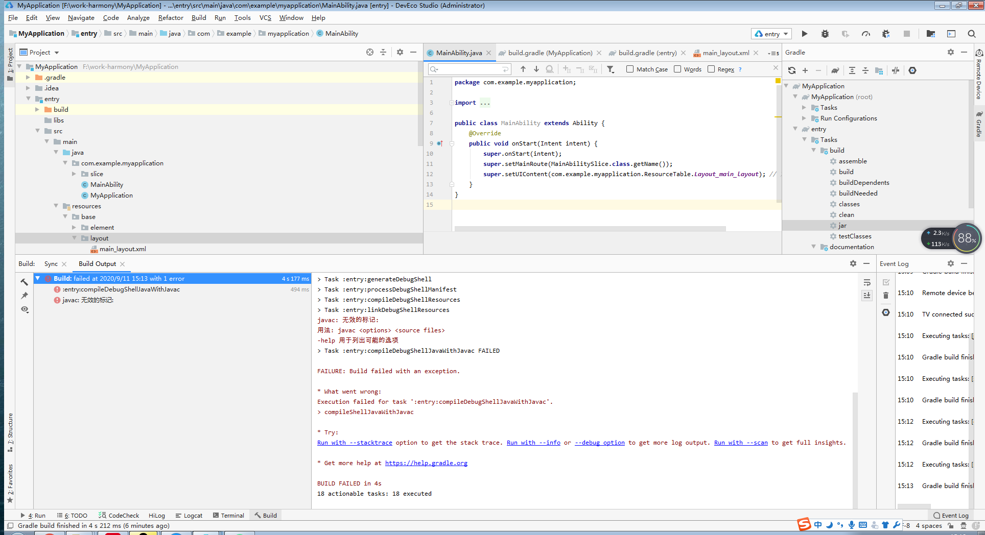Click Run with --info link

coord(533,443)
